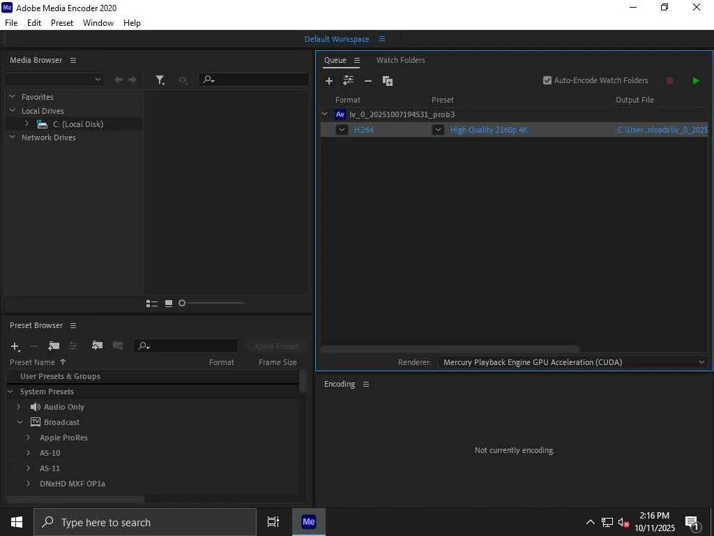Import presets in Preset Browser
The height and width of the screenshot is (536, 714).
click(x=97, y=345)
